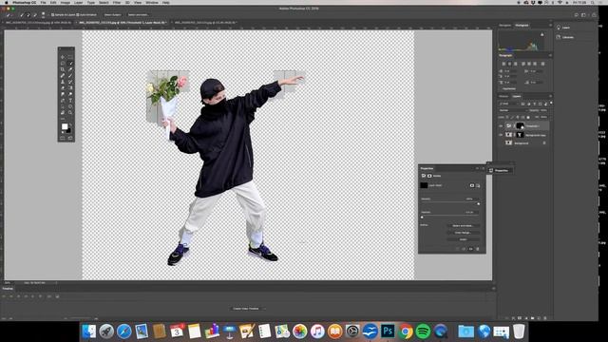Select the Brush tool
The image size is (608, 342).
[x=70, y=76]
